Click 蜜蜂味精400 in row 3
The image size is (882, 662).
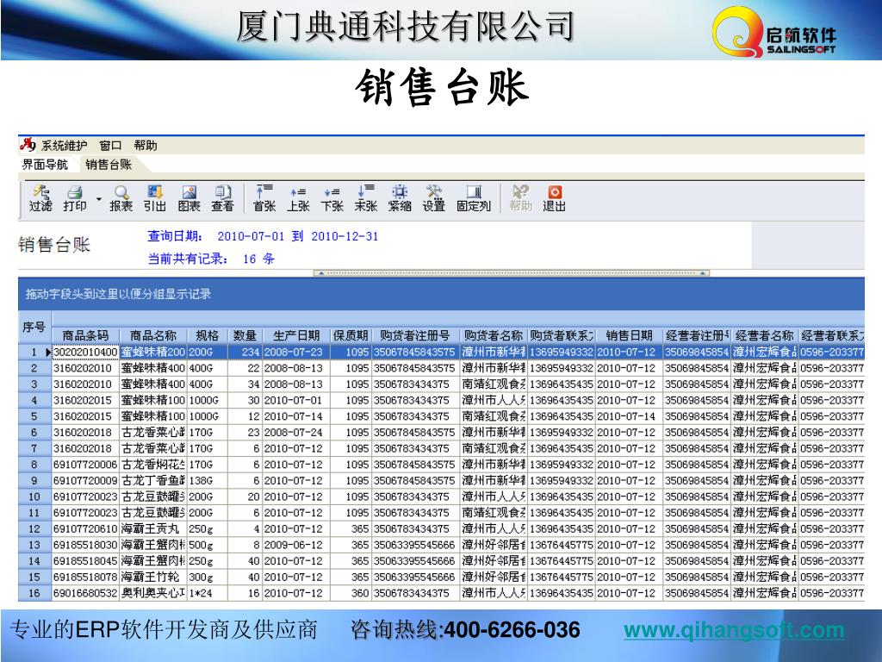coord(153,384)
